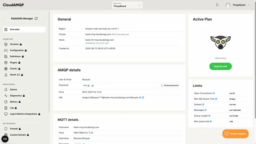Copy the AMQP password
The width and height of the screenshot is (256, 144).
(x=92, y=86)
